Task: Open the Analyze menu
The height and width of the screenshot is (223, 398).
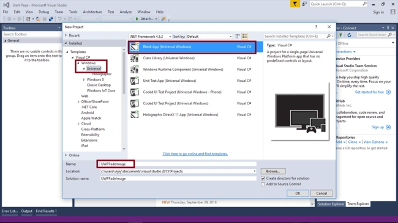Action: (126, 12)
